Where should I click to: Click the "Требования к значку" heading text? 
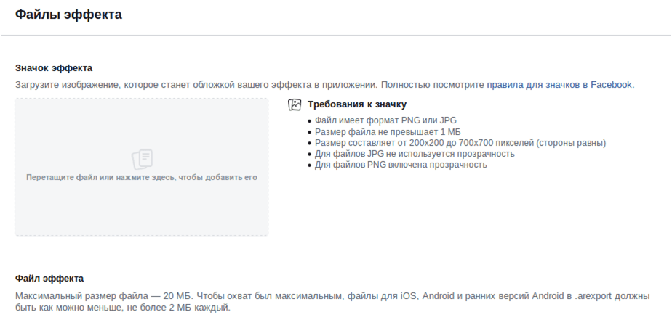(x=357, y=104)
